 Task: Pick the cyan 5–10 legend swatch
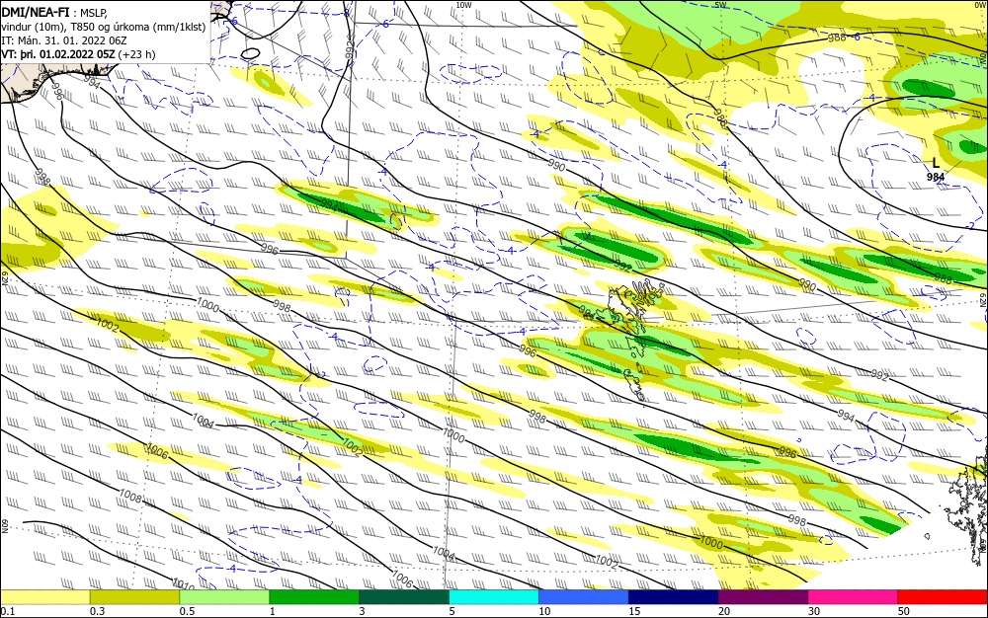pyautogui.click(x=494, y=597)
